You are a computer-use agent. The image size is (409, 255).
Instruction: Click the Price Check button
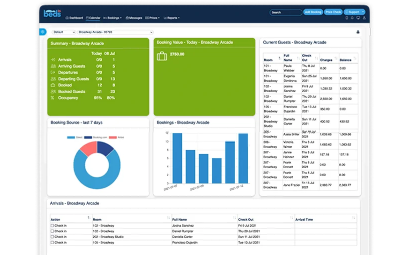point(333,12)
